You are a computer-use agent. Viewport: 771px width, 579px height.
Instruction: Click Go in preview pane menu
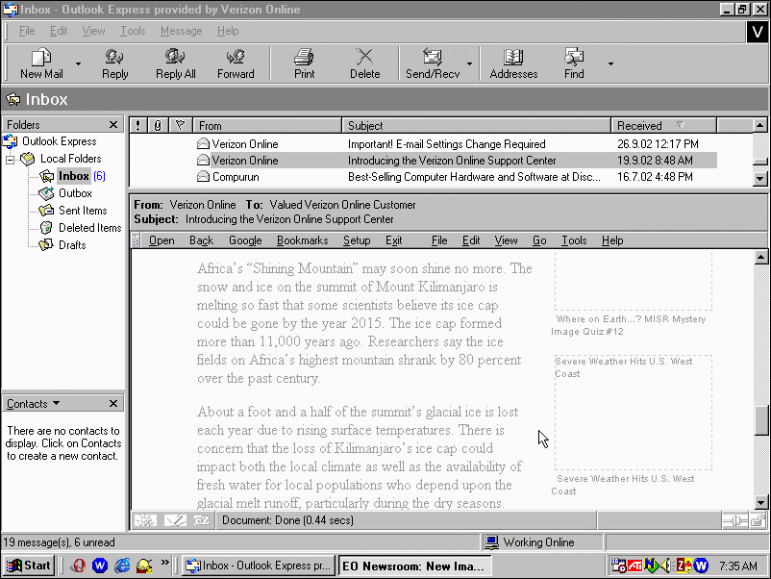coord(539,240)
